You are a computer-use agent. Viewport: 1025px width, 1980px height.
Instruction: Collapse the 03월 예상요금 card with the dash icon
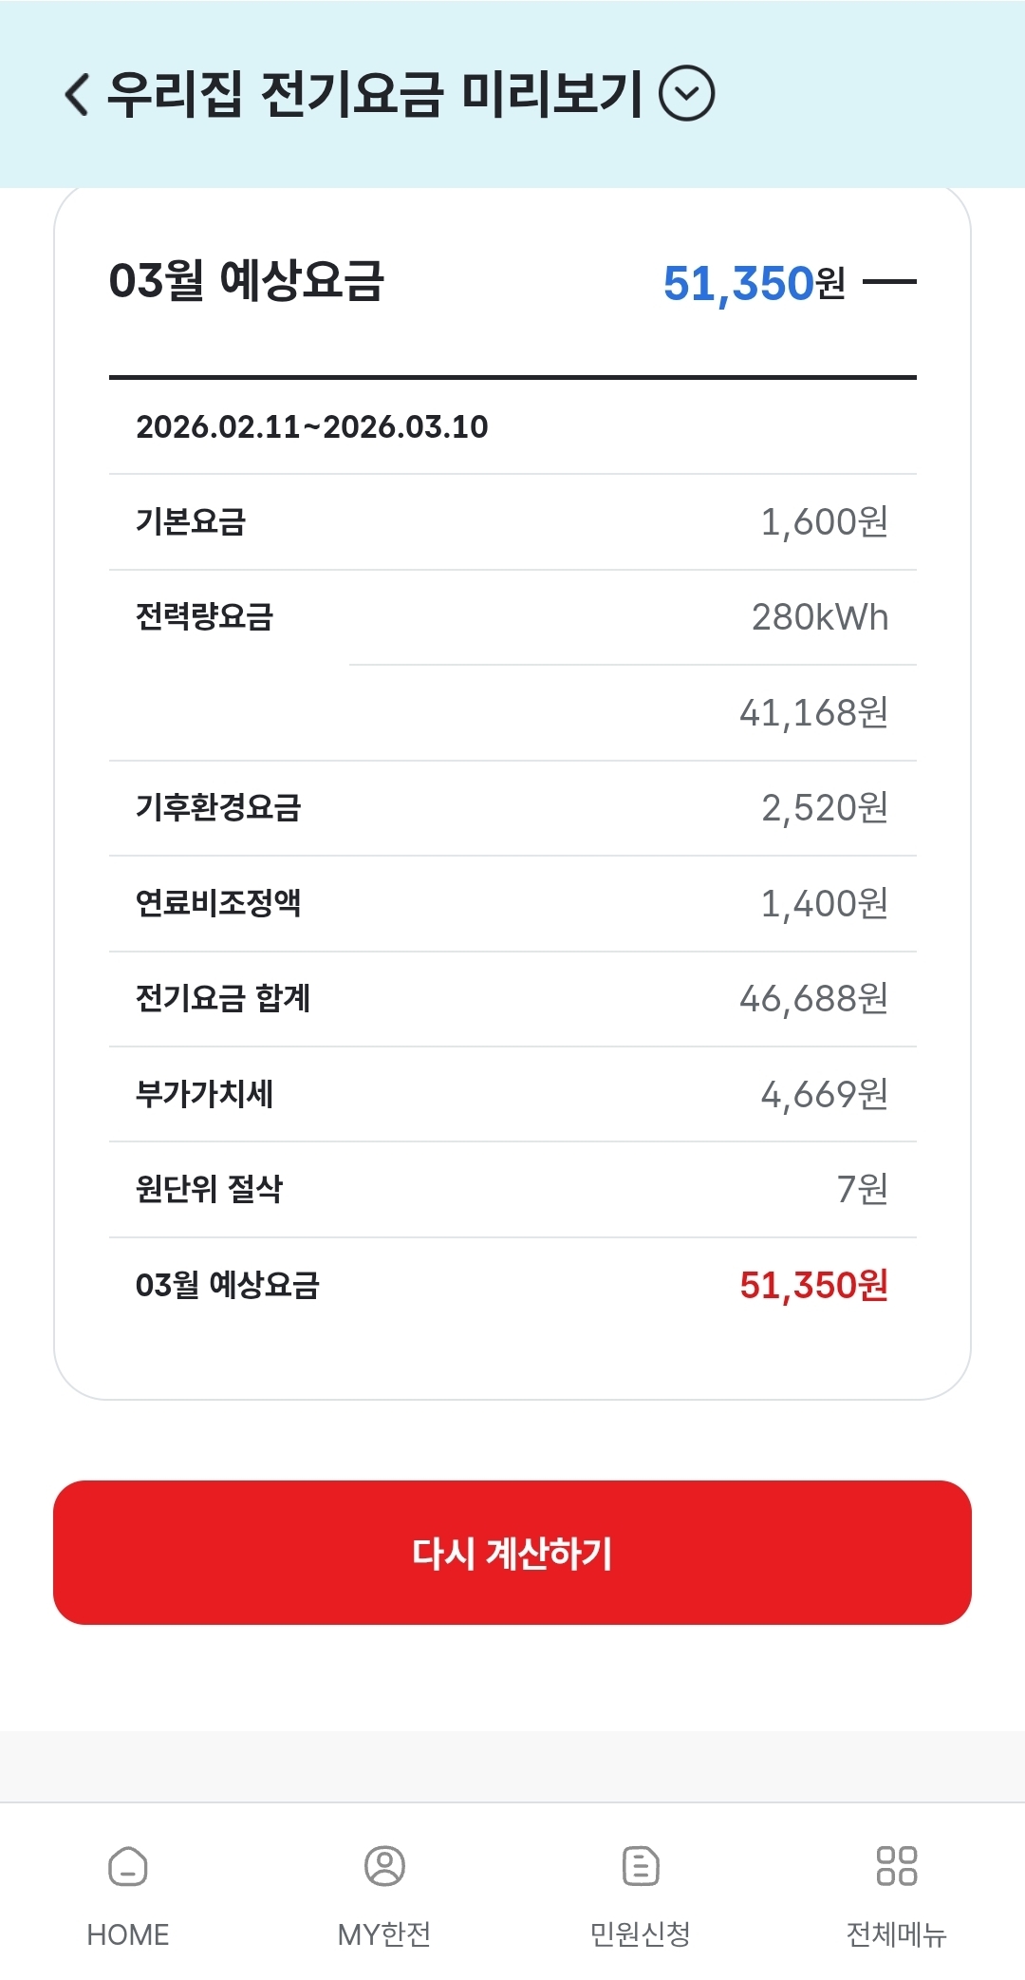point(889,282)
